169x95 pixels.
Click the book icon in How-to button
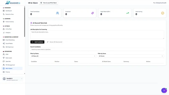tap(41, 3)
